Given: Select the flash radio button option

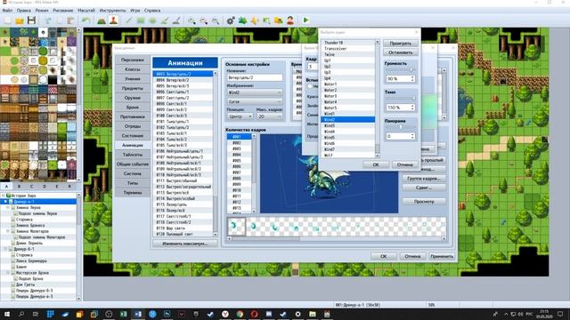Looking at the screenshot, I should (310, 86).
